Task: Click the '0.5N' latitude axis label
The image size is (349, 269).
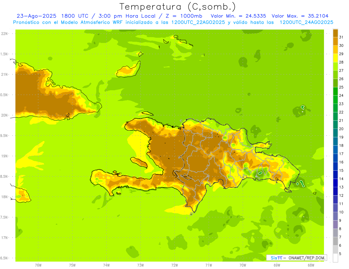Action: tap(4, 95)
